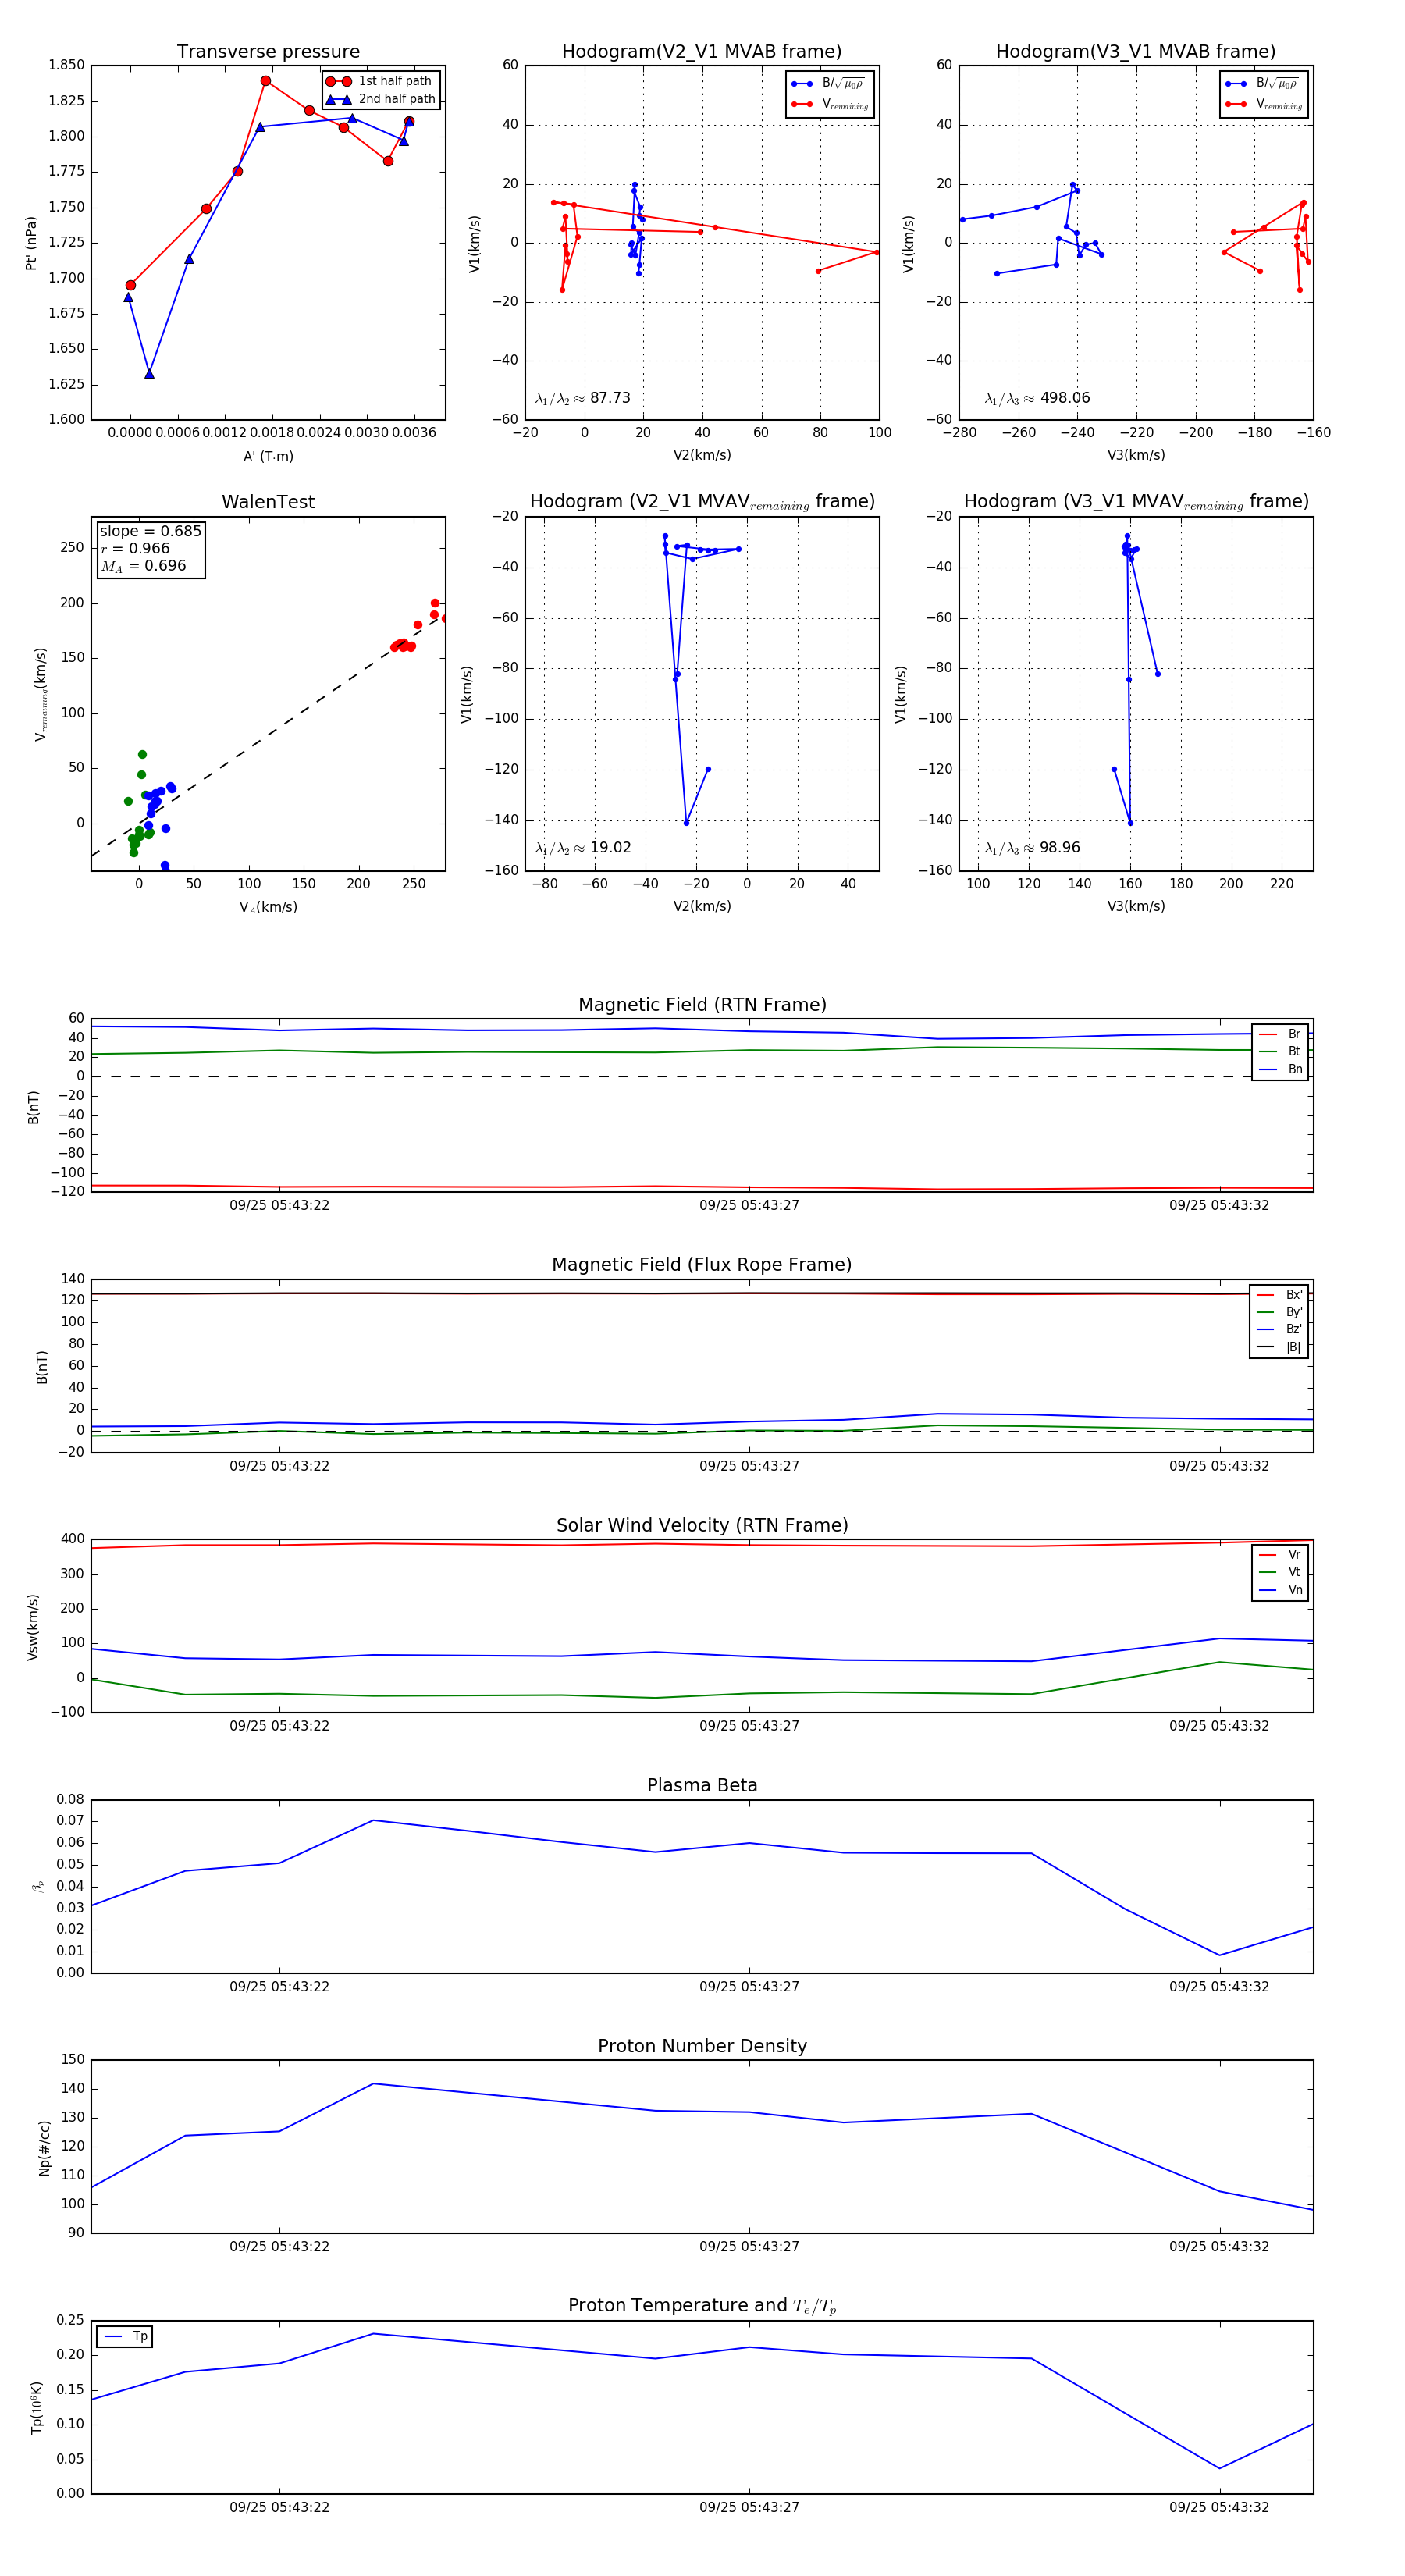1405x2576 pixels.
Task: Click the 'Magnetic Field (Flux Rope Frame)' title
Action: (702, 1265)
